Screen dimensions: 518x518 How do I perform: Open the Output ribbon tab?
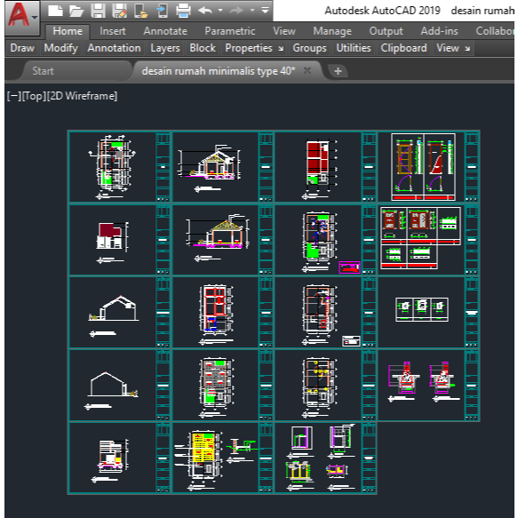[386, 31]
